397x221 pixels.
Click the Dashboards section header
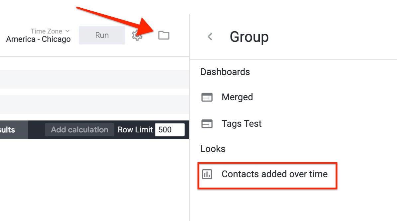click(225, 72)
